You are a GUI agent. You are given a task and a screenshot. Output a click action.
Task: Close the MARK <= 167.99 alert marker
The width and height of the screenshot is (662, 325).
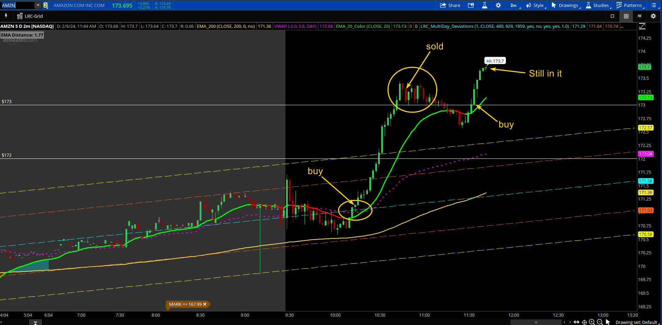[x=205, y=304]
